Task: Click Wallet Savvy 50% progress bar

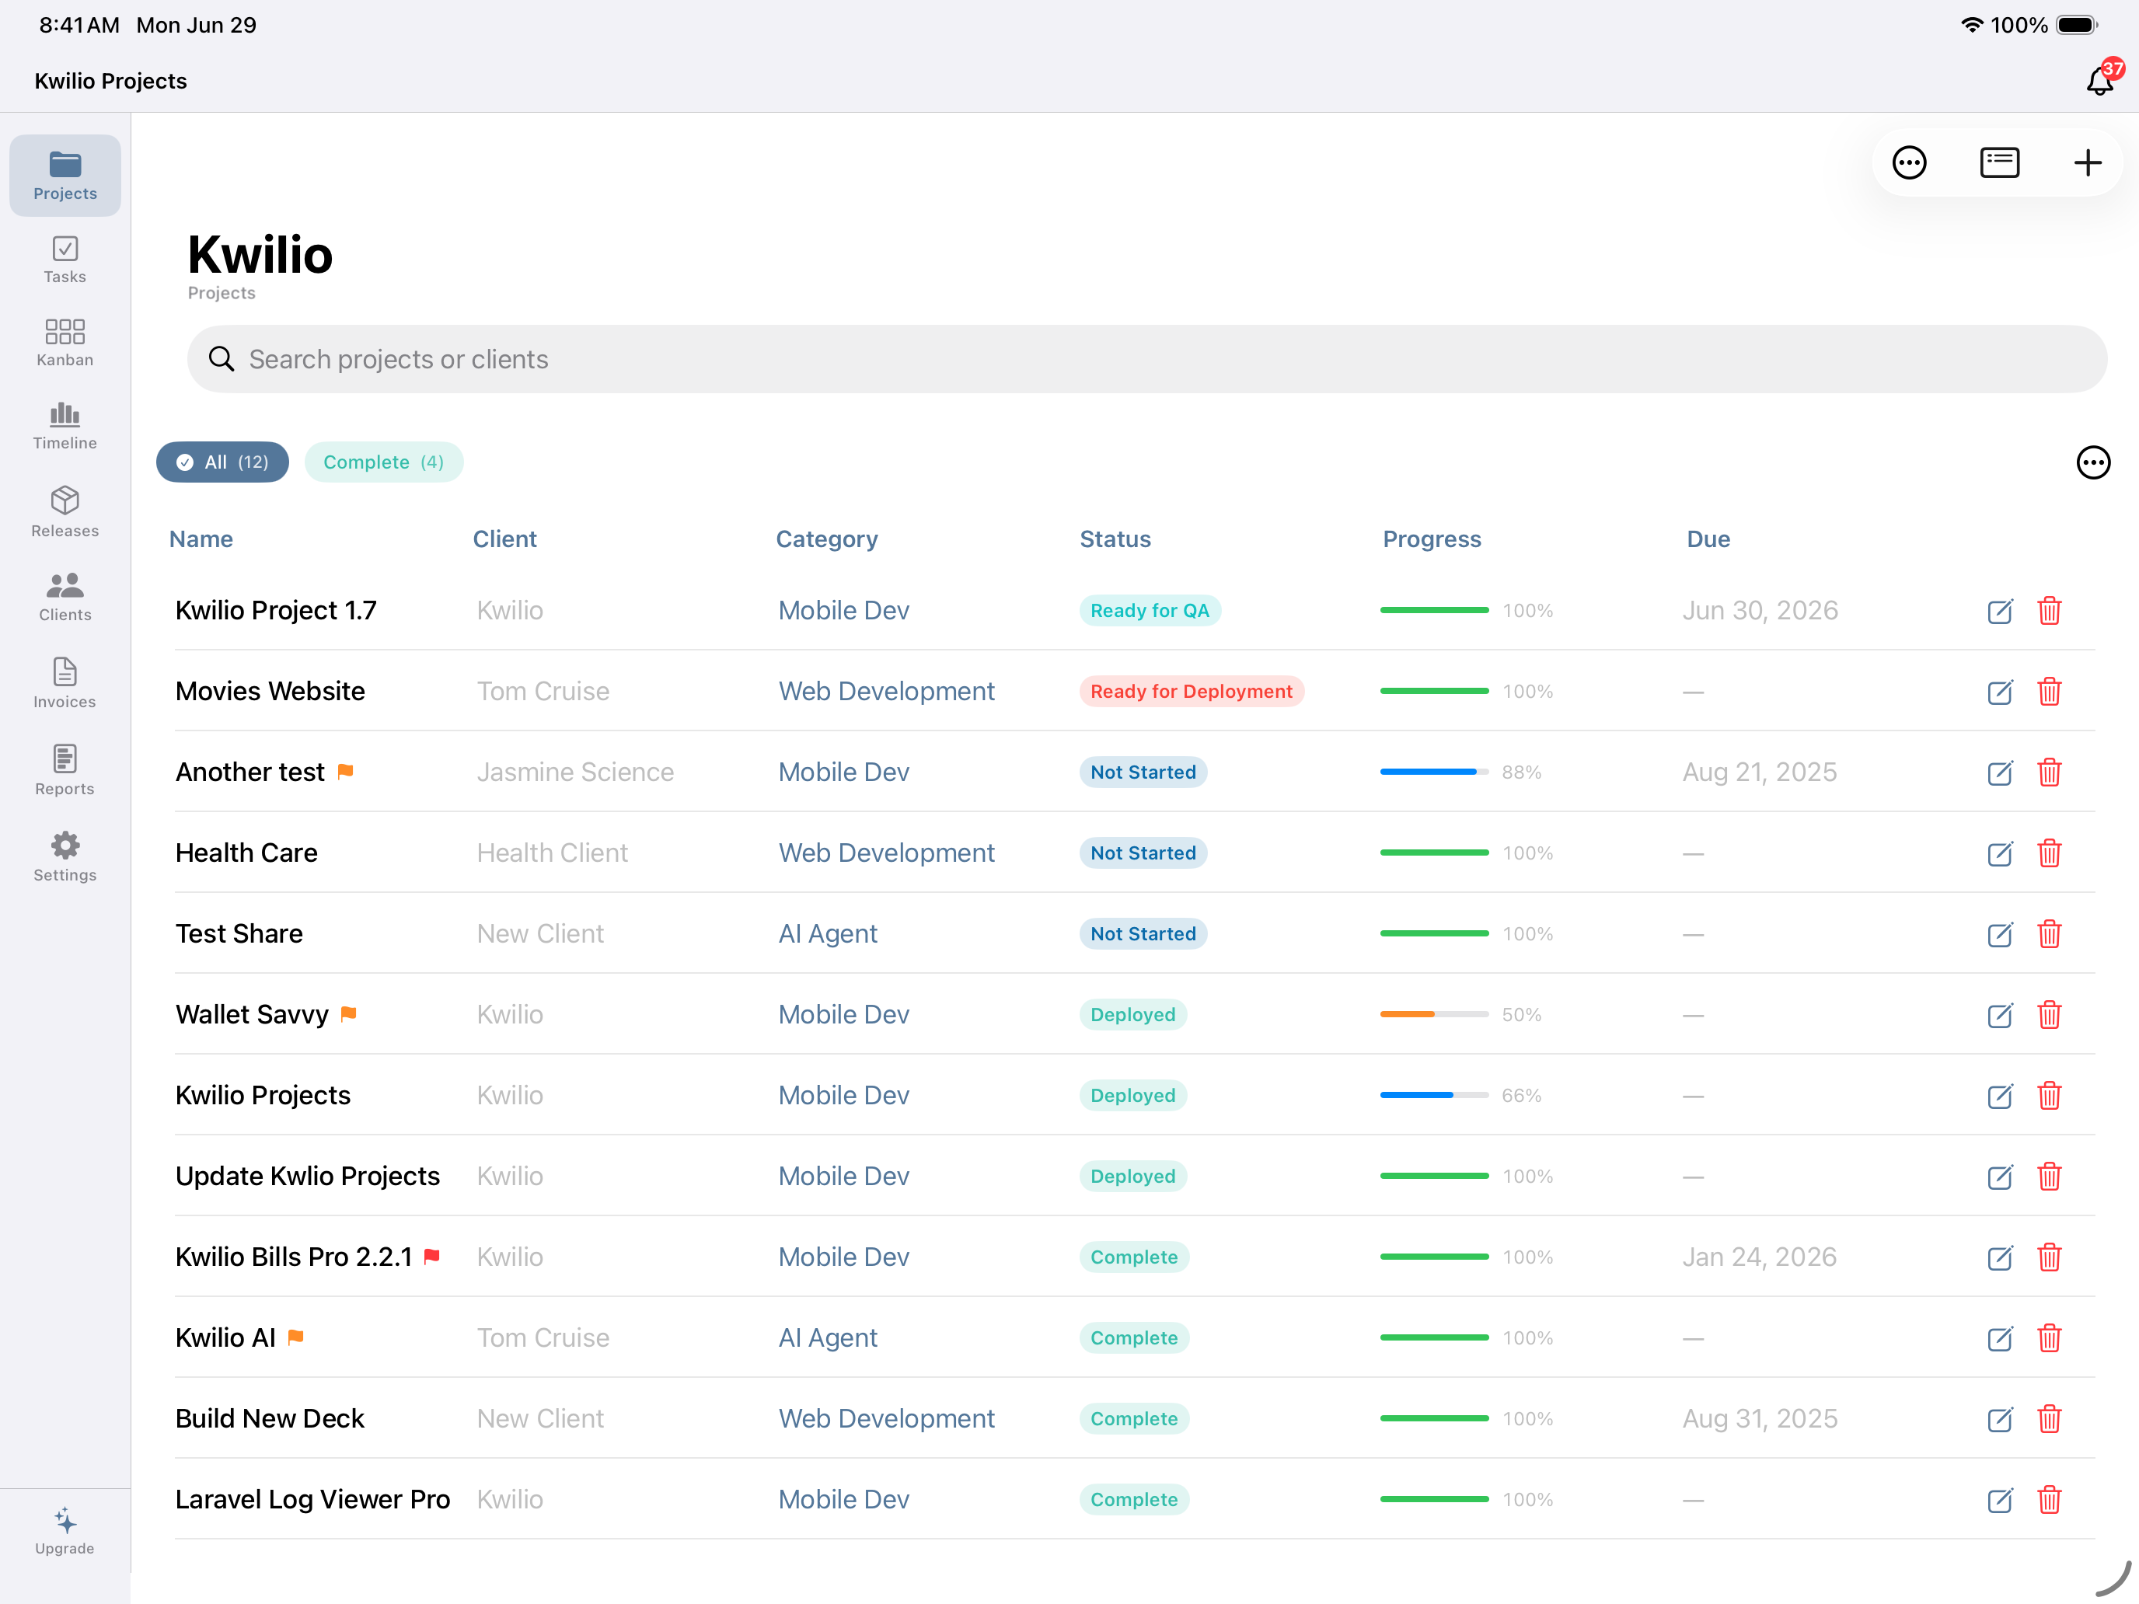Action: [1434, 1014]
